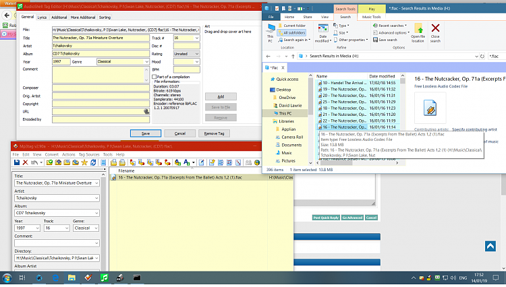This screenshot has height=287, width=506.
Task: Click the blue Refresh arrows icon in Mp3tag
Action: tap(93, 162)
